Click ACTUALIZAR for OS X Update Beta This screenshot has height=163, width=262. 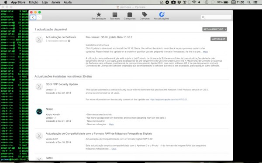[219, 39]
